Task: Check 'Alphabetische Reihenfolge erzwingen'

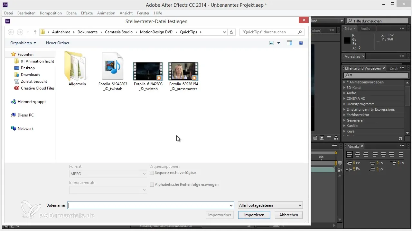Action: coord(152,184)
